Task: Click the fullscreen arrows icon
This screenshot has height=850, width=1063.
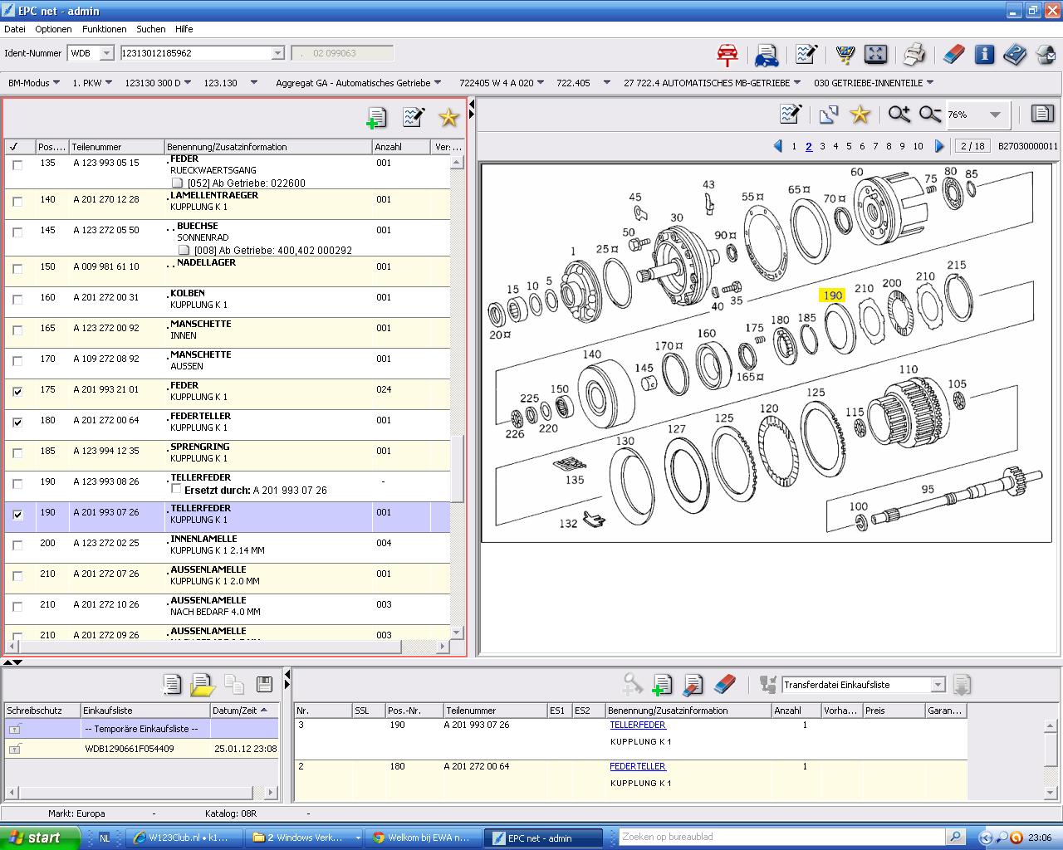Action: pos(875,55)
